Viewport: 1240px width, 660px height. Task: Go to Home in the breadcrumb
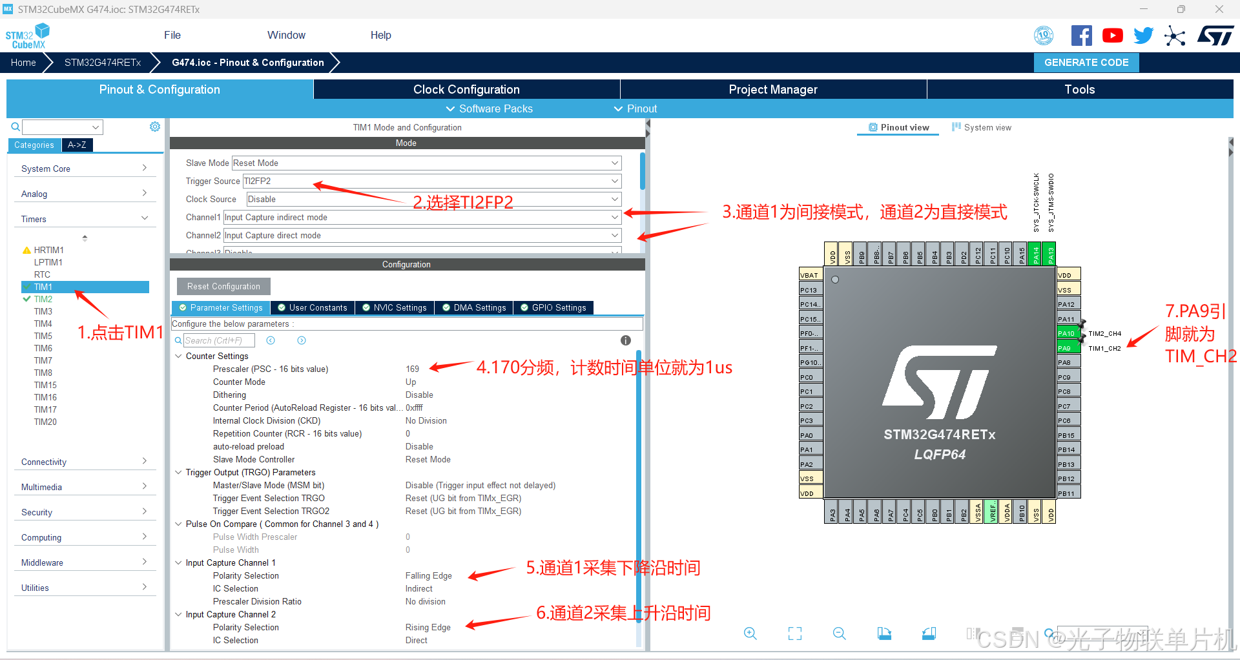click(x=23, y=63)
